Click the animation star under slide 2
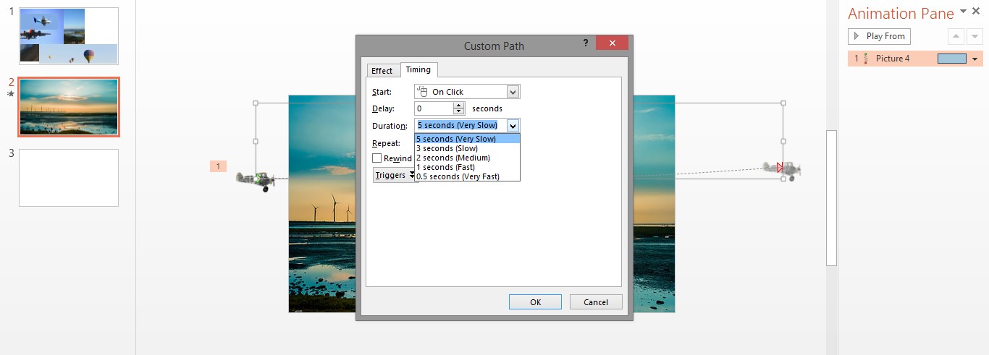This screenshot has width=989, height=355. (x=11, y=94)
